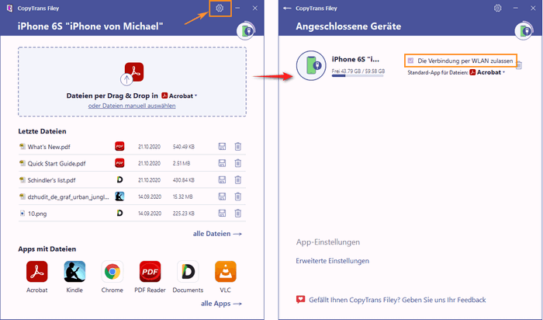Click file size 15.32 MB
This screenshot has height=320, width=543.
coord(182,197)
